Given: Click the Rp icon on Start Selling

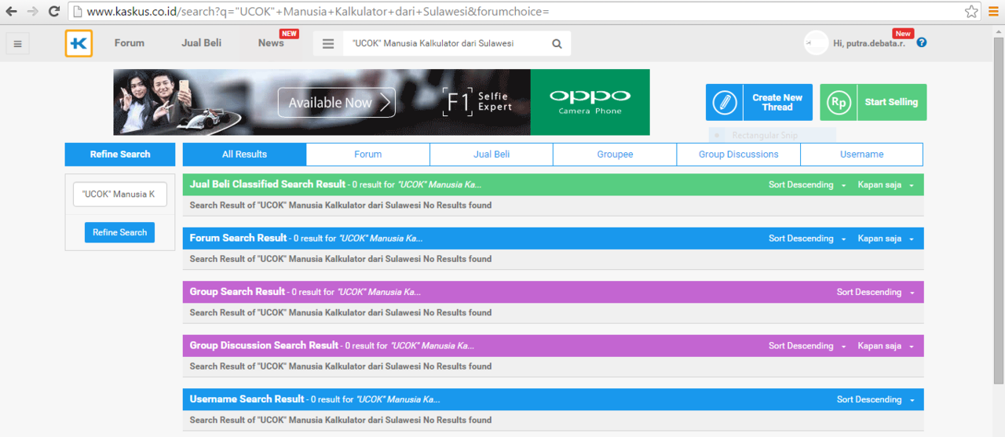Looking at the screenshot, I should point(839,103).
